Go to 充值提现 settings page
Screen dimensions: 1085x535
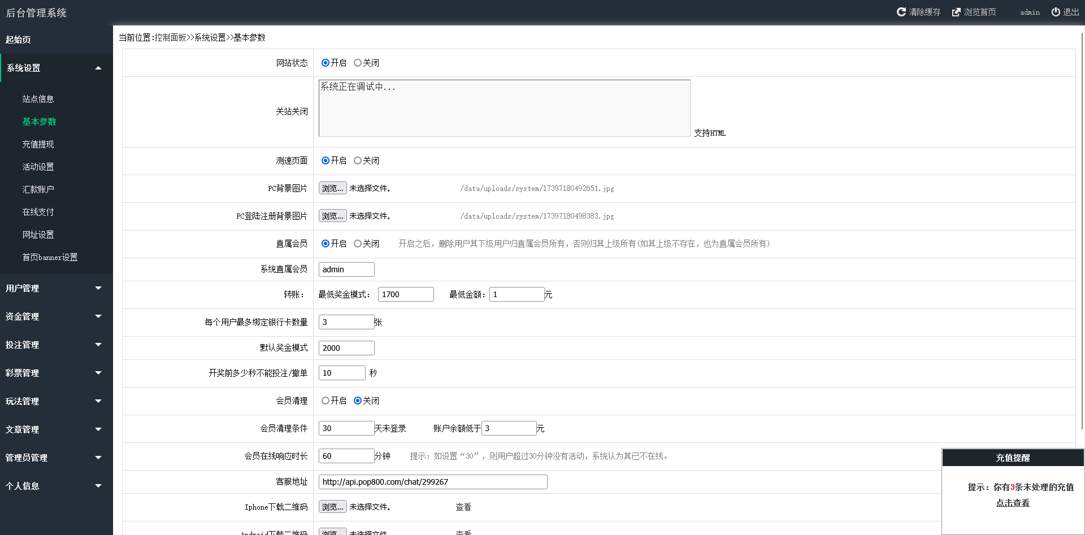[38, 144]
